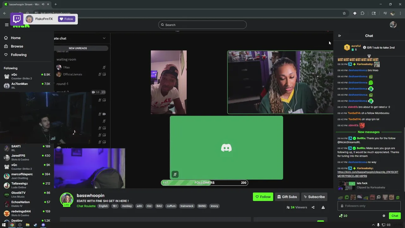Open the basswhoopin clip link in chat

tap(368, 174)
